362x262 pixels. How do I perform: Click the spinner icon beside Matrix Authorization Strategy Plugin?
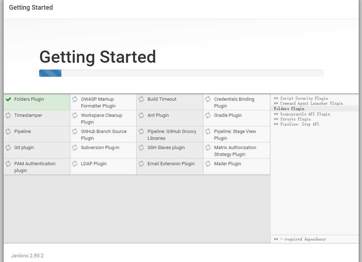(x=208, y=148)
